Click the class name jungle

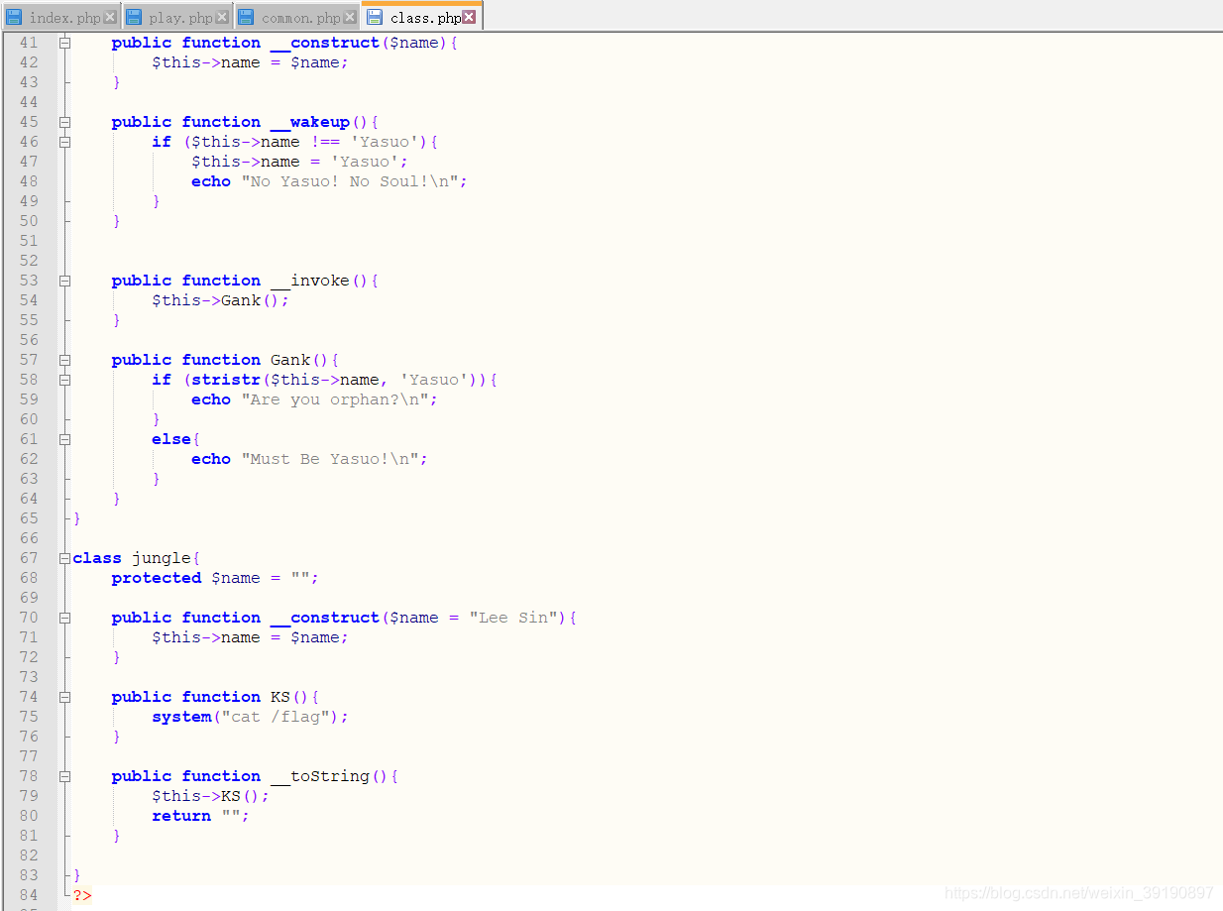click(162, 558)
